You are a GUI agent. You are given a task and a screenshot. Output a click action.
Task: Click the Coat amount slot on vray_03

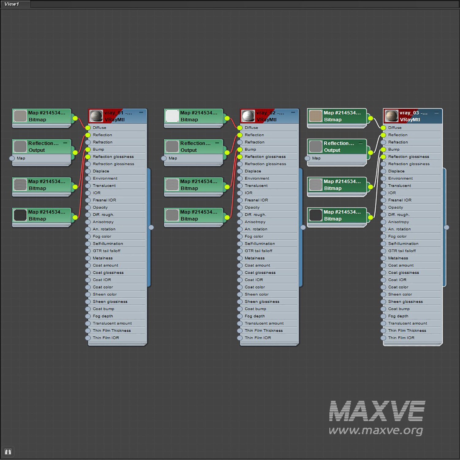click(401, 265)
